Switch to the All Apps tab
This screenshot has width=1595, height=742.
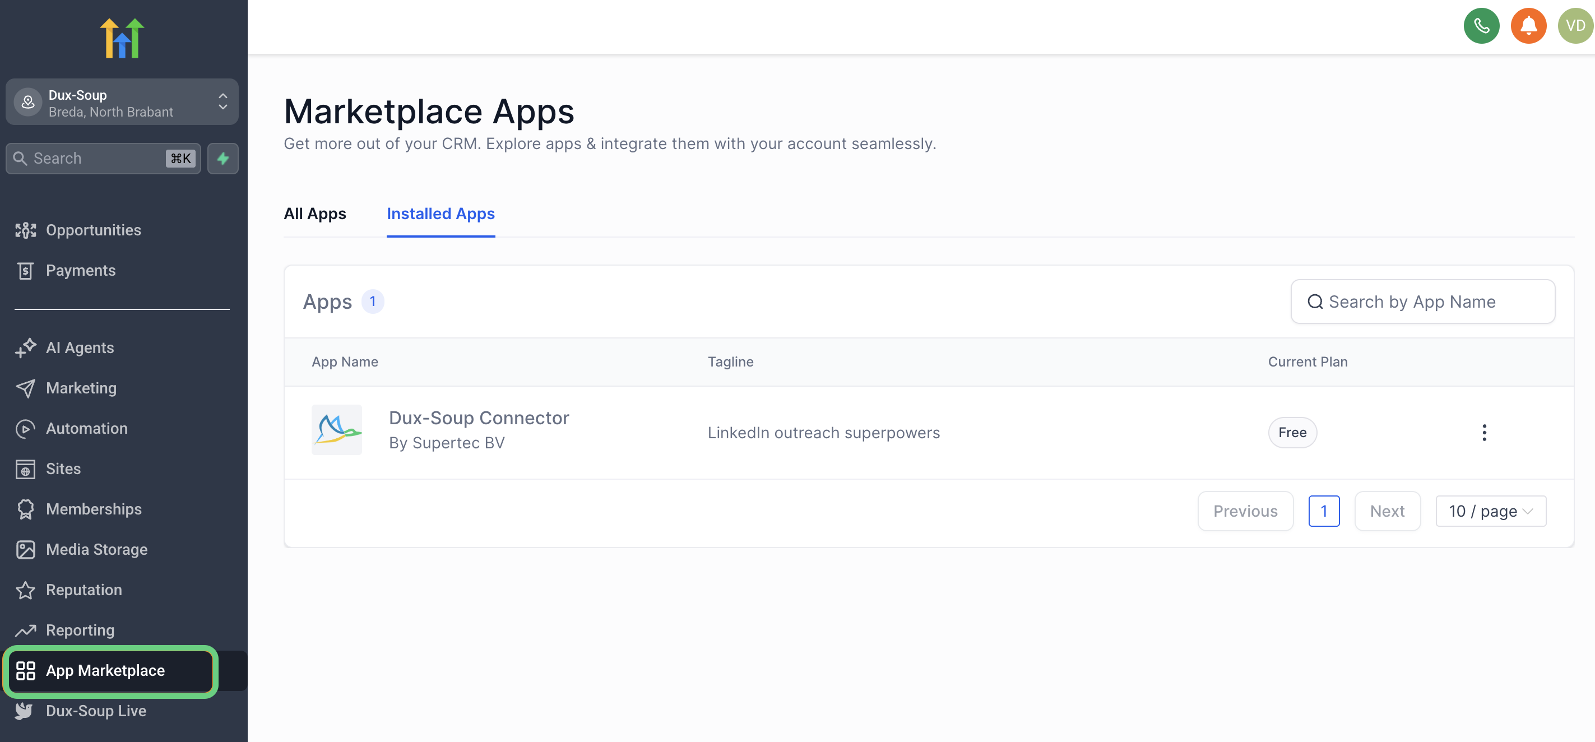314,213
